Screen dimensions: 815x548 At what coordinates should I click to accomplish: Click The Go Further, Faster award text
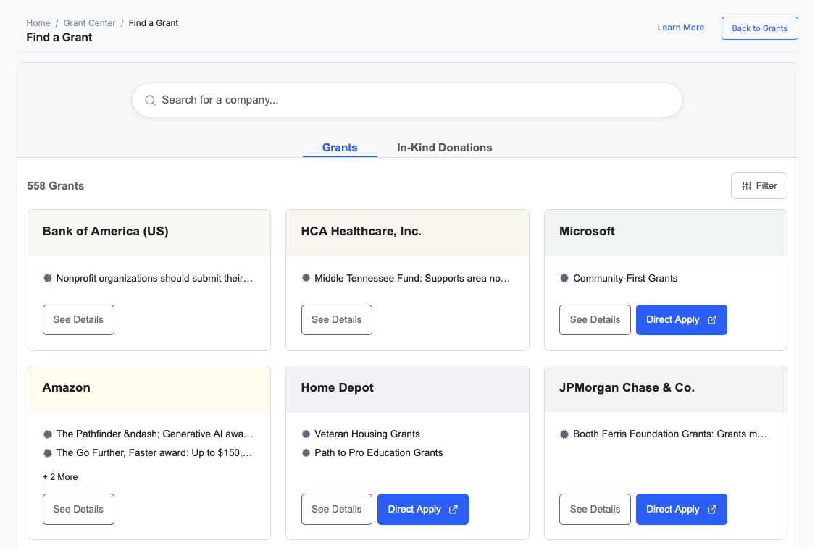(x=154, y=453)
